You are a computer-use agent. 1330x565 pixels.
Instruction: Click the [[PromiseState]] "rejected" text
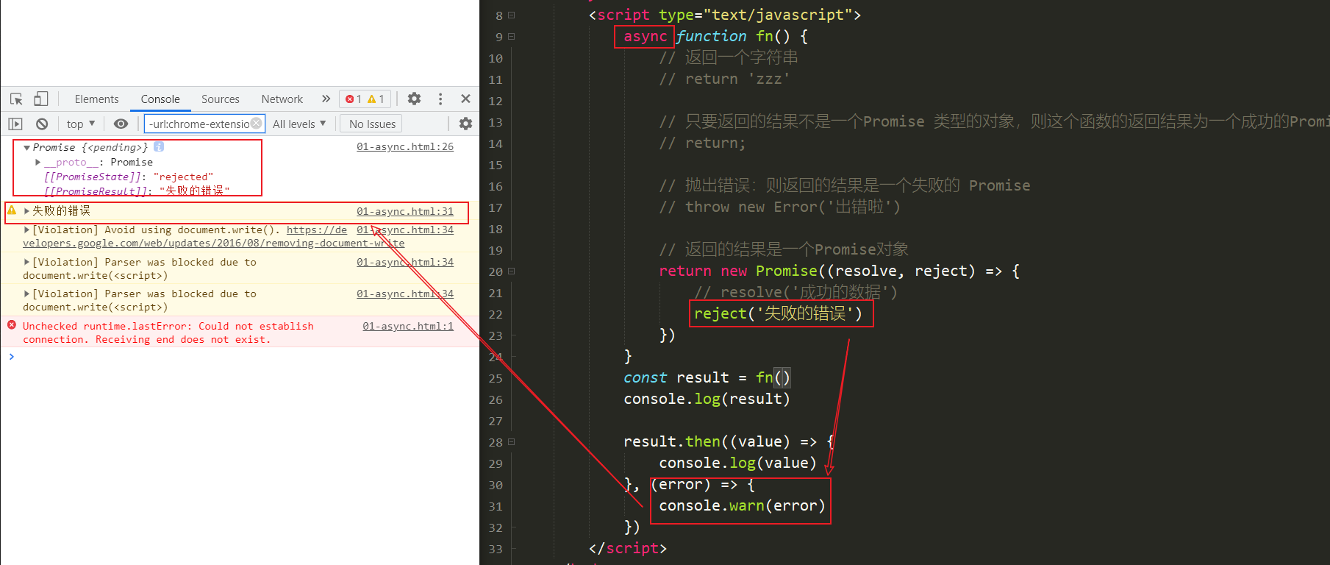183,177
